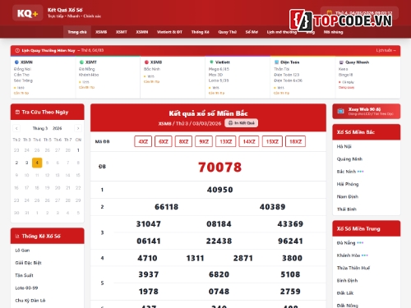Click the red dot icon in the XSMB schedule card
The image size is (411, 308).
point(146,62)
